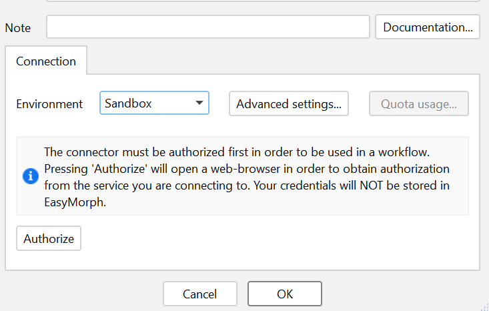The width and height of the screenshot is (489, 311).
Task: Click the word 'Sandbox' in the dropdown
Action: tap(128, 103)
